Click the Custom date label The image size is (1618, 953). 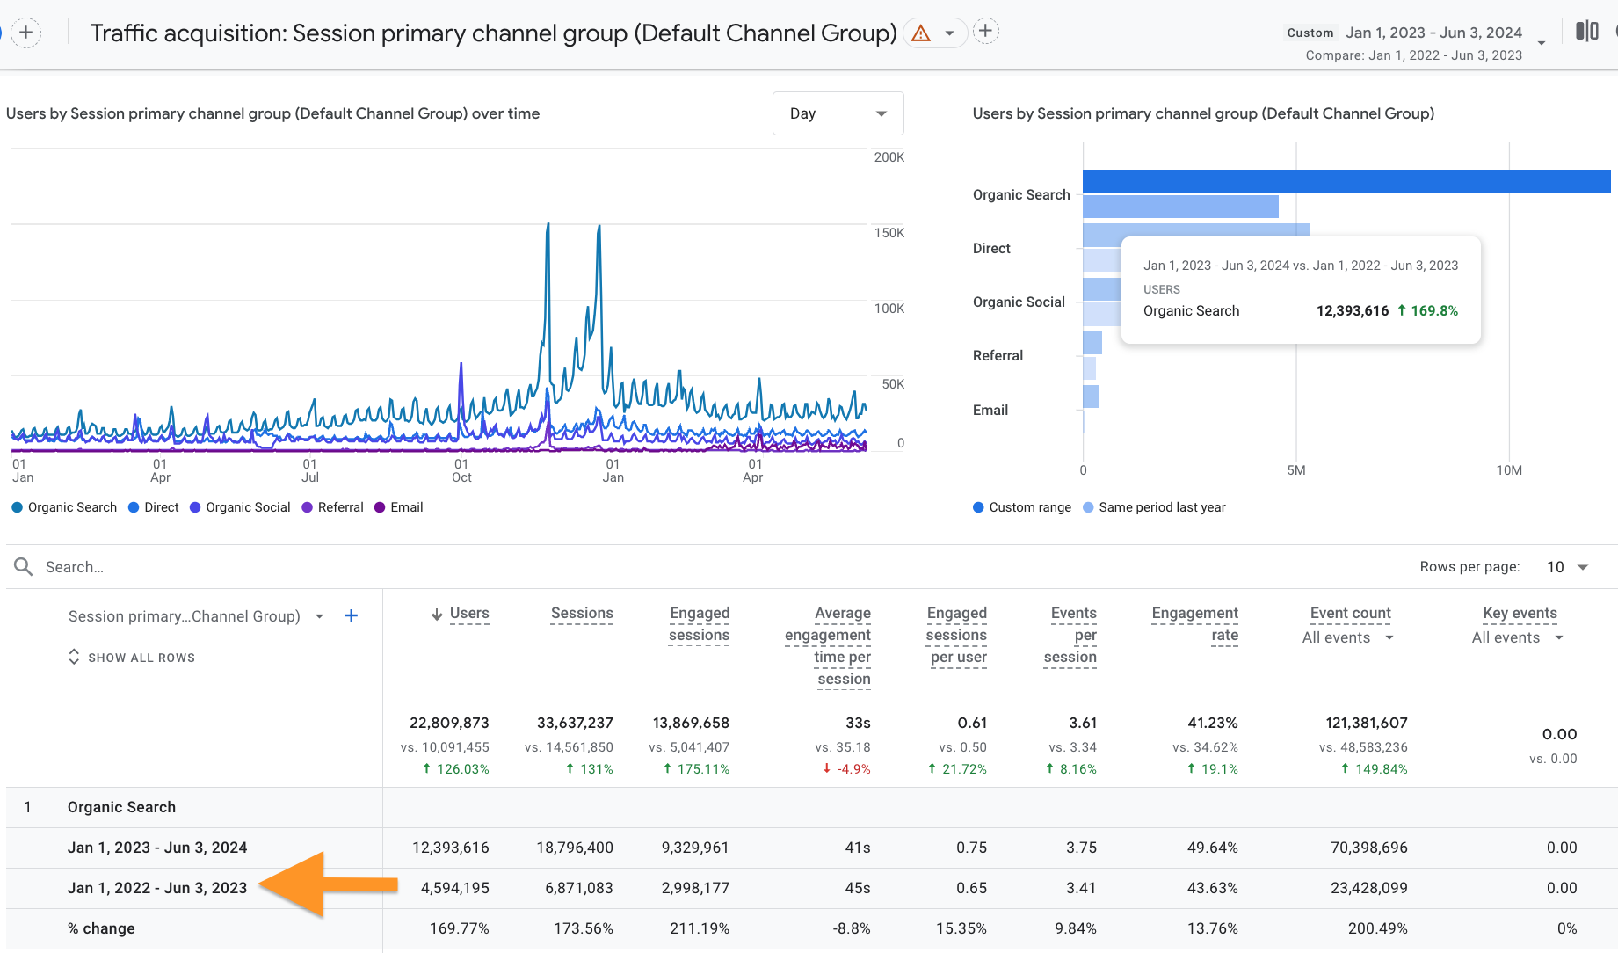[x=1310, y=33]
